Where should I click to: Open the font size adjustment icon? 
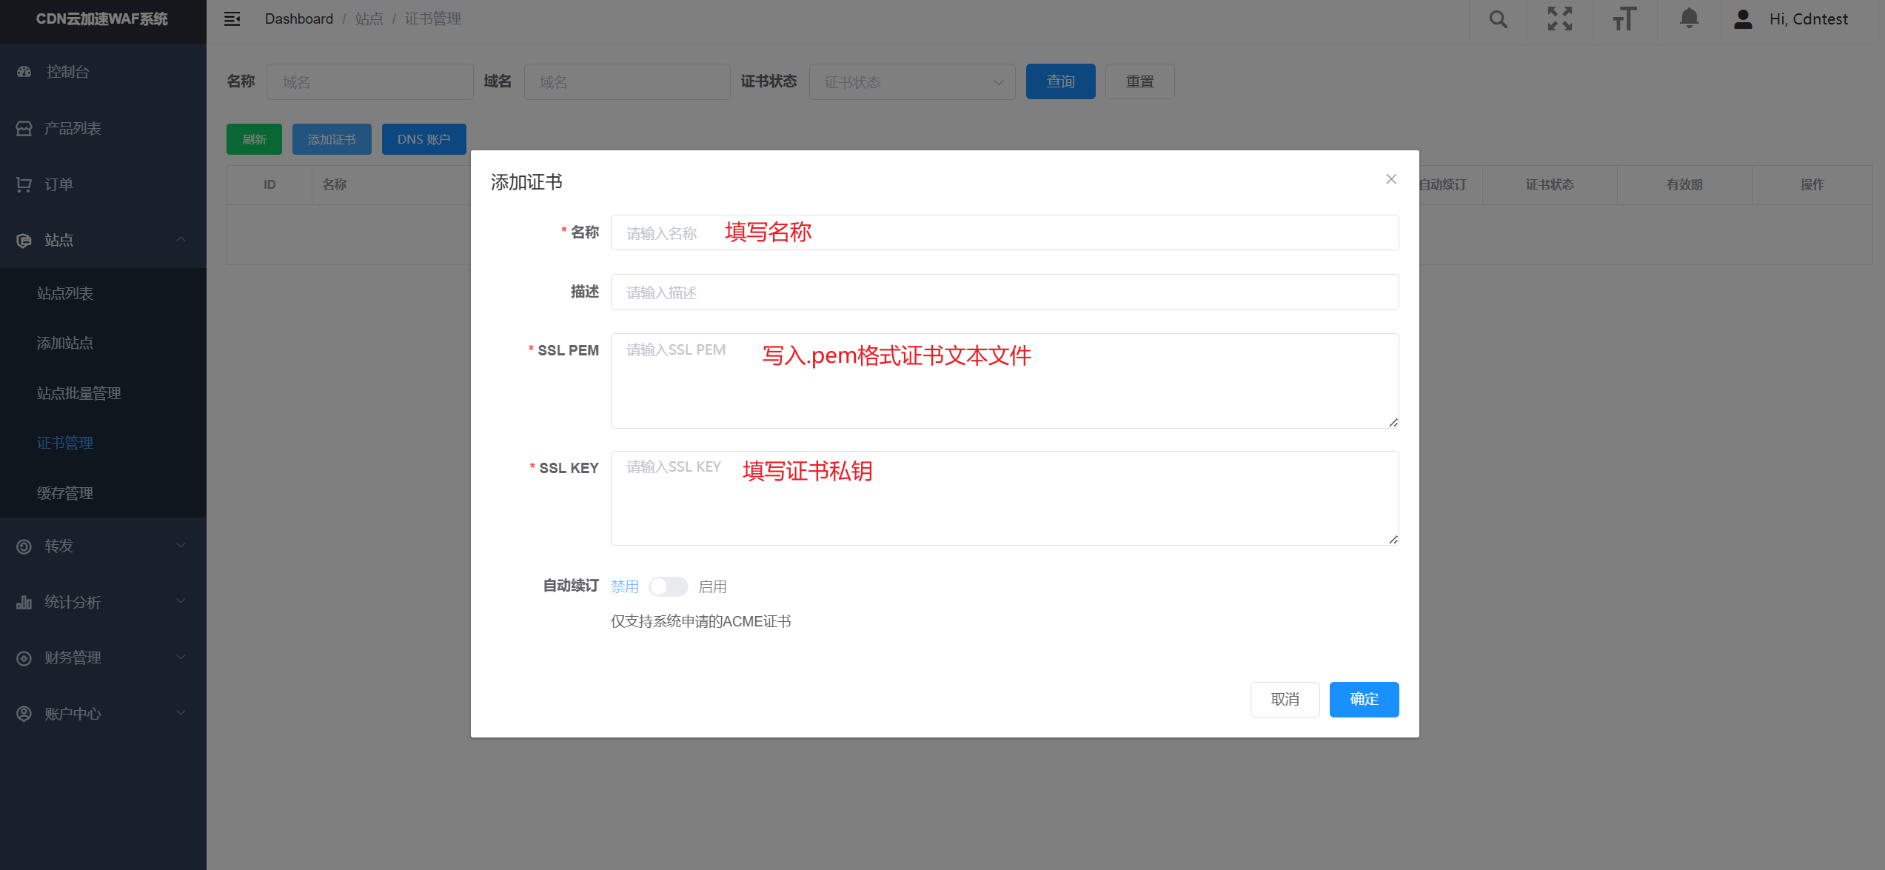click(x=1624, y=19)
